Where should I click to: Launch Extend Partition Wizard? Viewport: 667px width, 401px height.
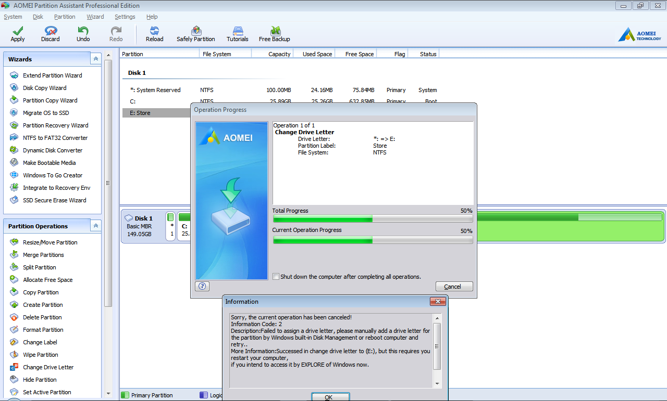(52, 75)
